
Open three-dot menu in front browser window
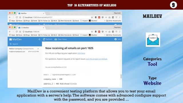pyautogui.click(x=120, y=32)
